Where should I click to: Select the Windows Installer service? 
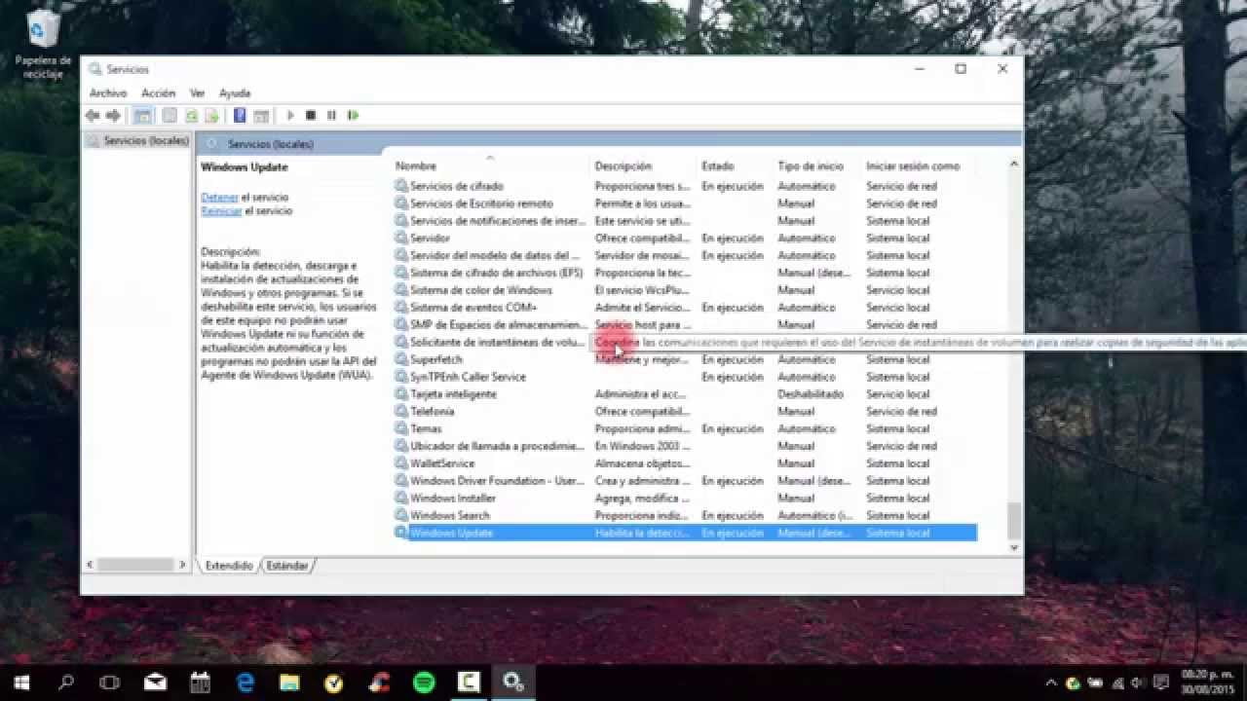tap(685, 498)
